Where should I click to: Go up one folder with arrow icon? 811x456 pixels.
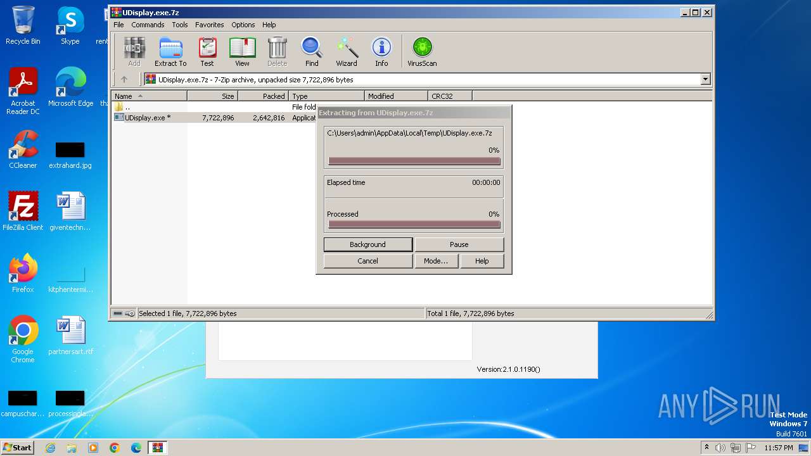(124, 79)
